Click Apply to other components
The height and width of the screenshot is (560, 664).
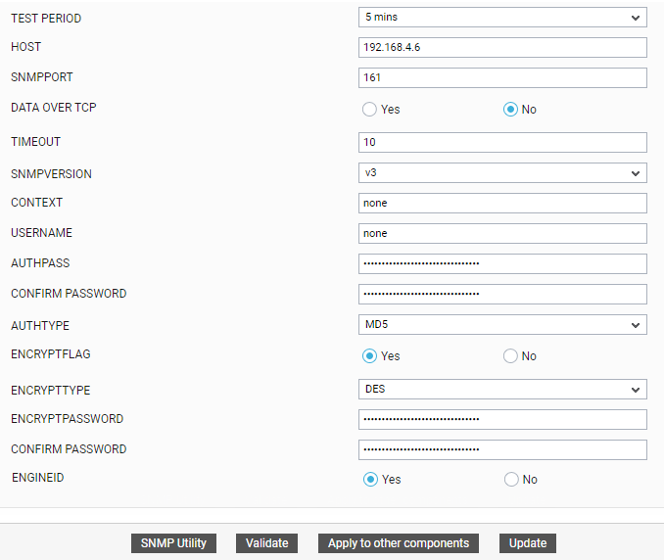point(399,543)
